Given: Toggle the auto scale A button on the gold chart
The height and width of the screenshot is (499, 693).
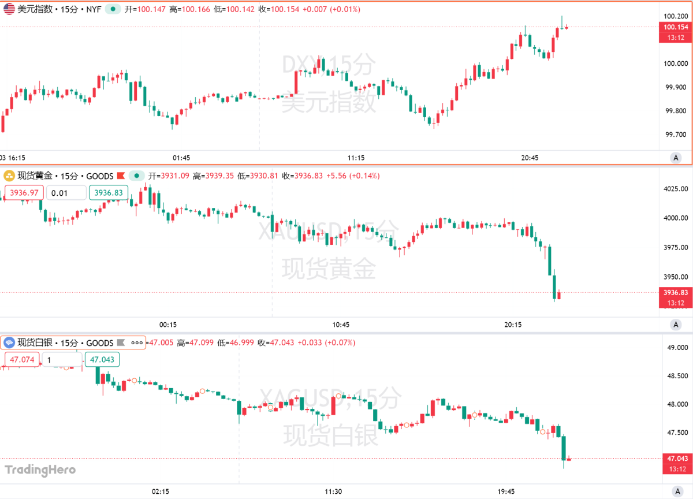Looking at the screenshot, I should (x=676, y=325).
